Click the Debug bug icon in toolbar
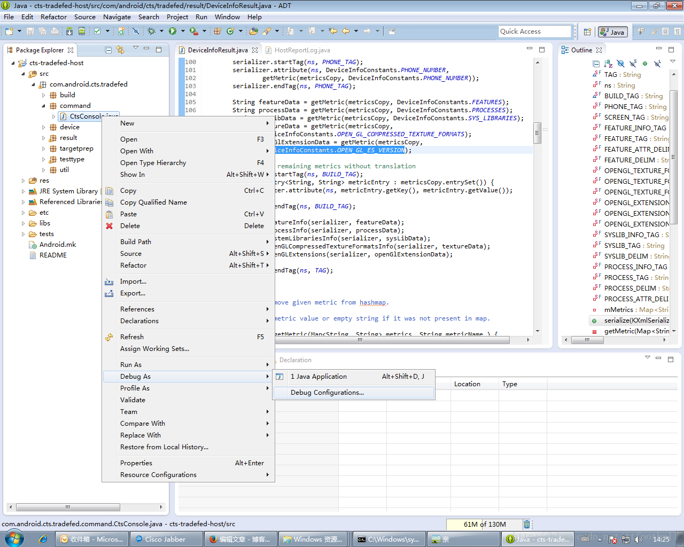The height and width of the screenshot is (547, 684). point(152,32)
